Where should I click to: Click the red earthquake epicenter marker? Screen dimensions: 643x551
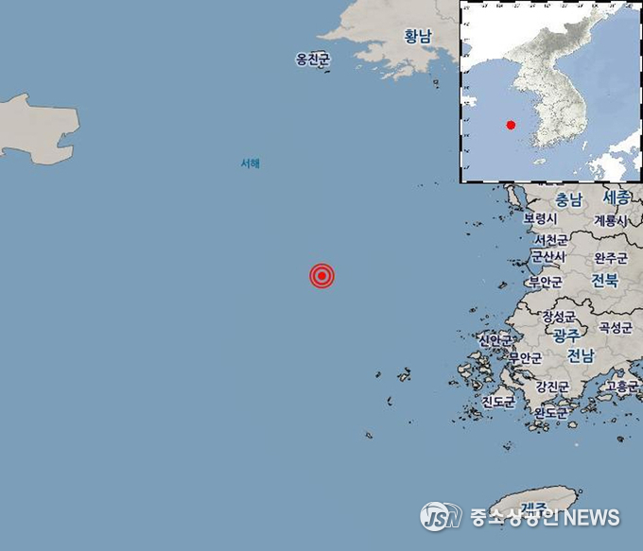click(321, 276)
